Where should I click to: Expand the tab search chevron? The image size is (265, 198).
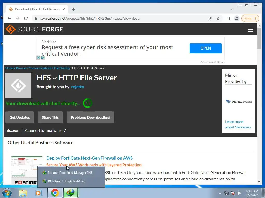[231, 9]
